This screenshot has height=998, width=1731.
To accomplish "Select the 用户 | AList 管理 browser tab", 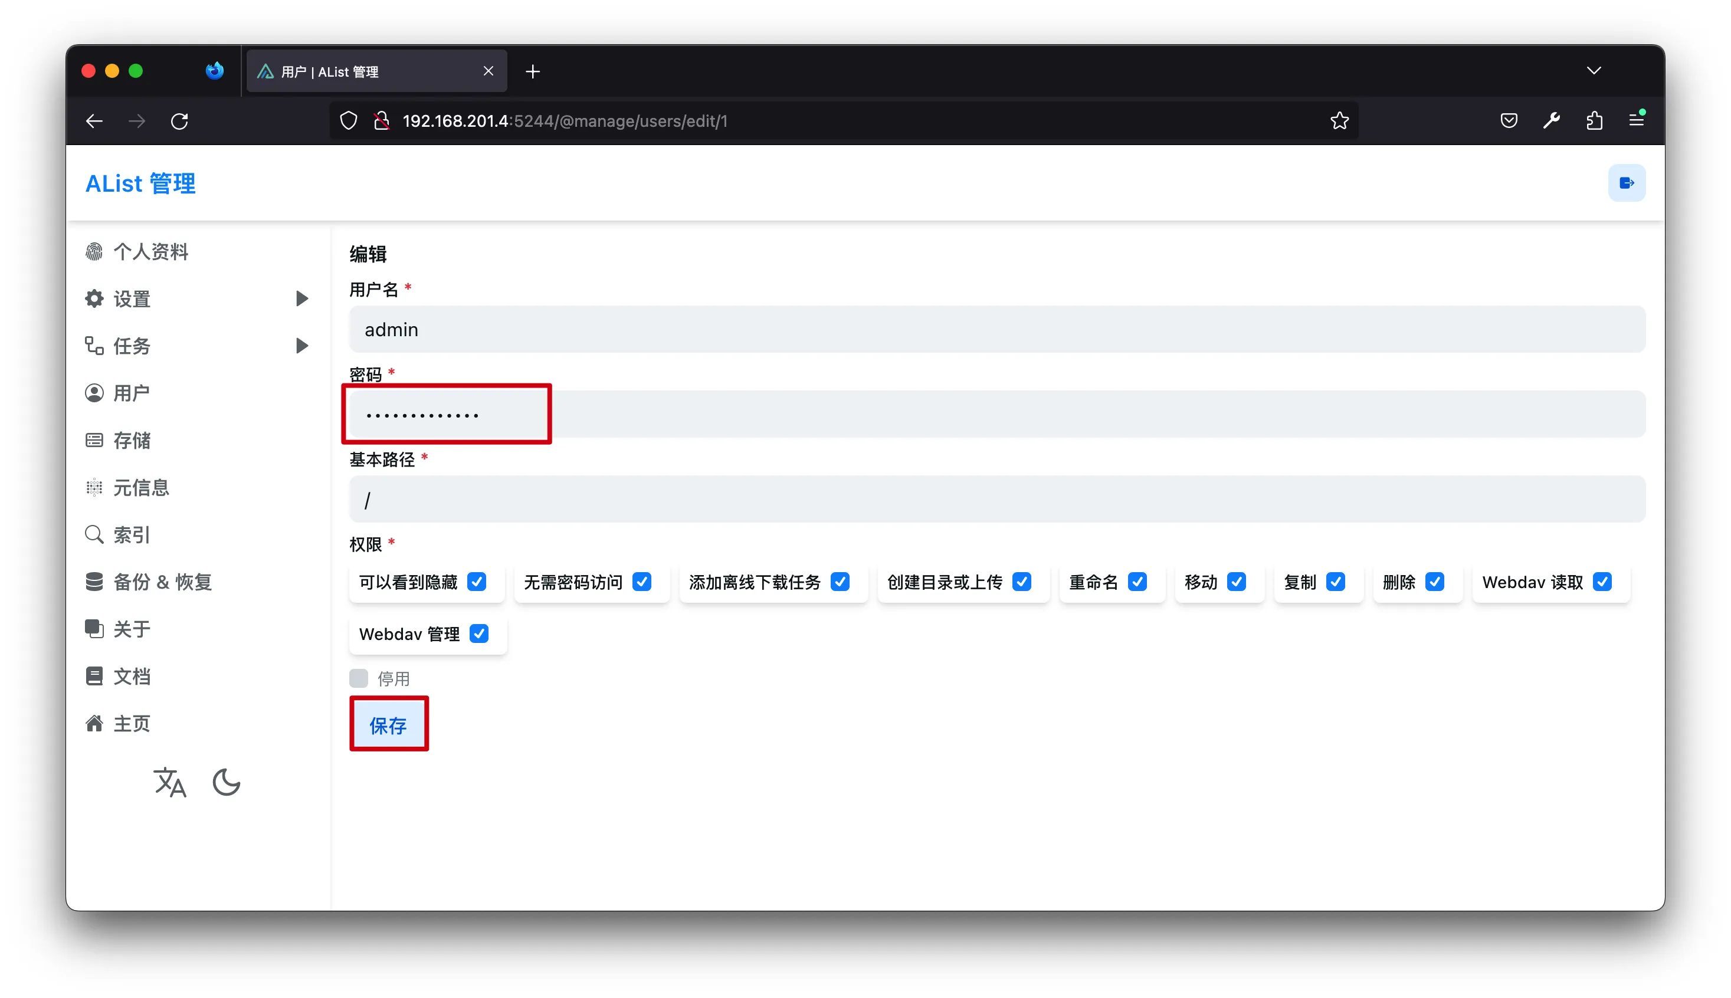I will 376,71.
